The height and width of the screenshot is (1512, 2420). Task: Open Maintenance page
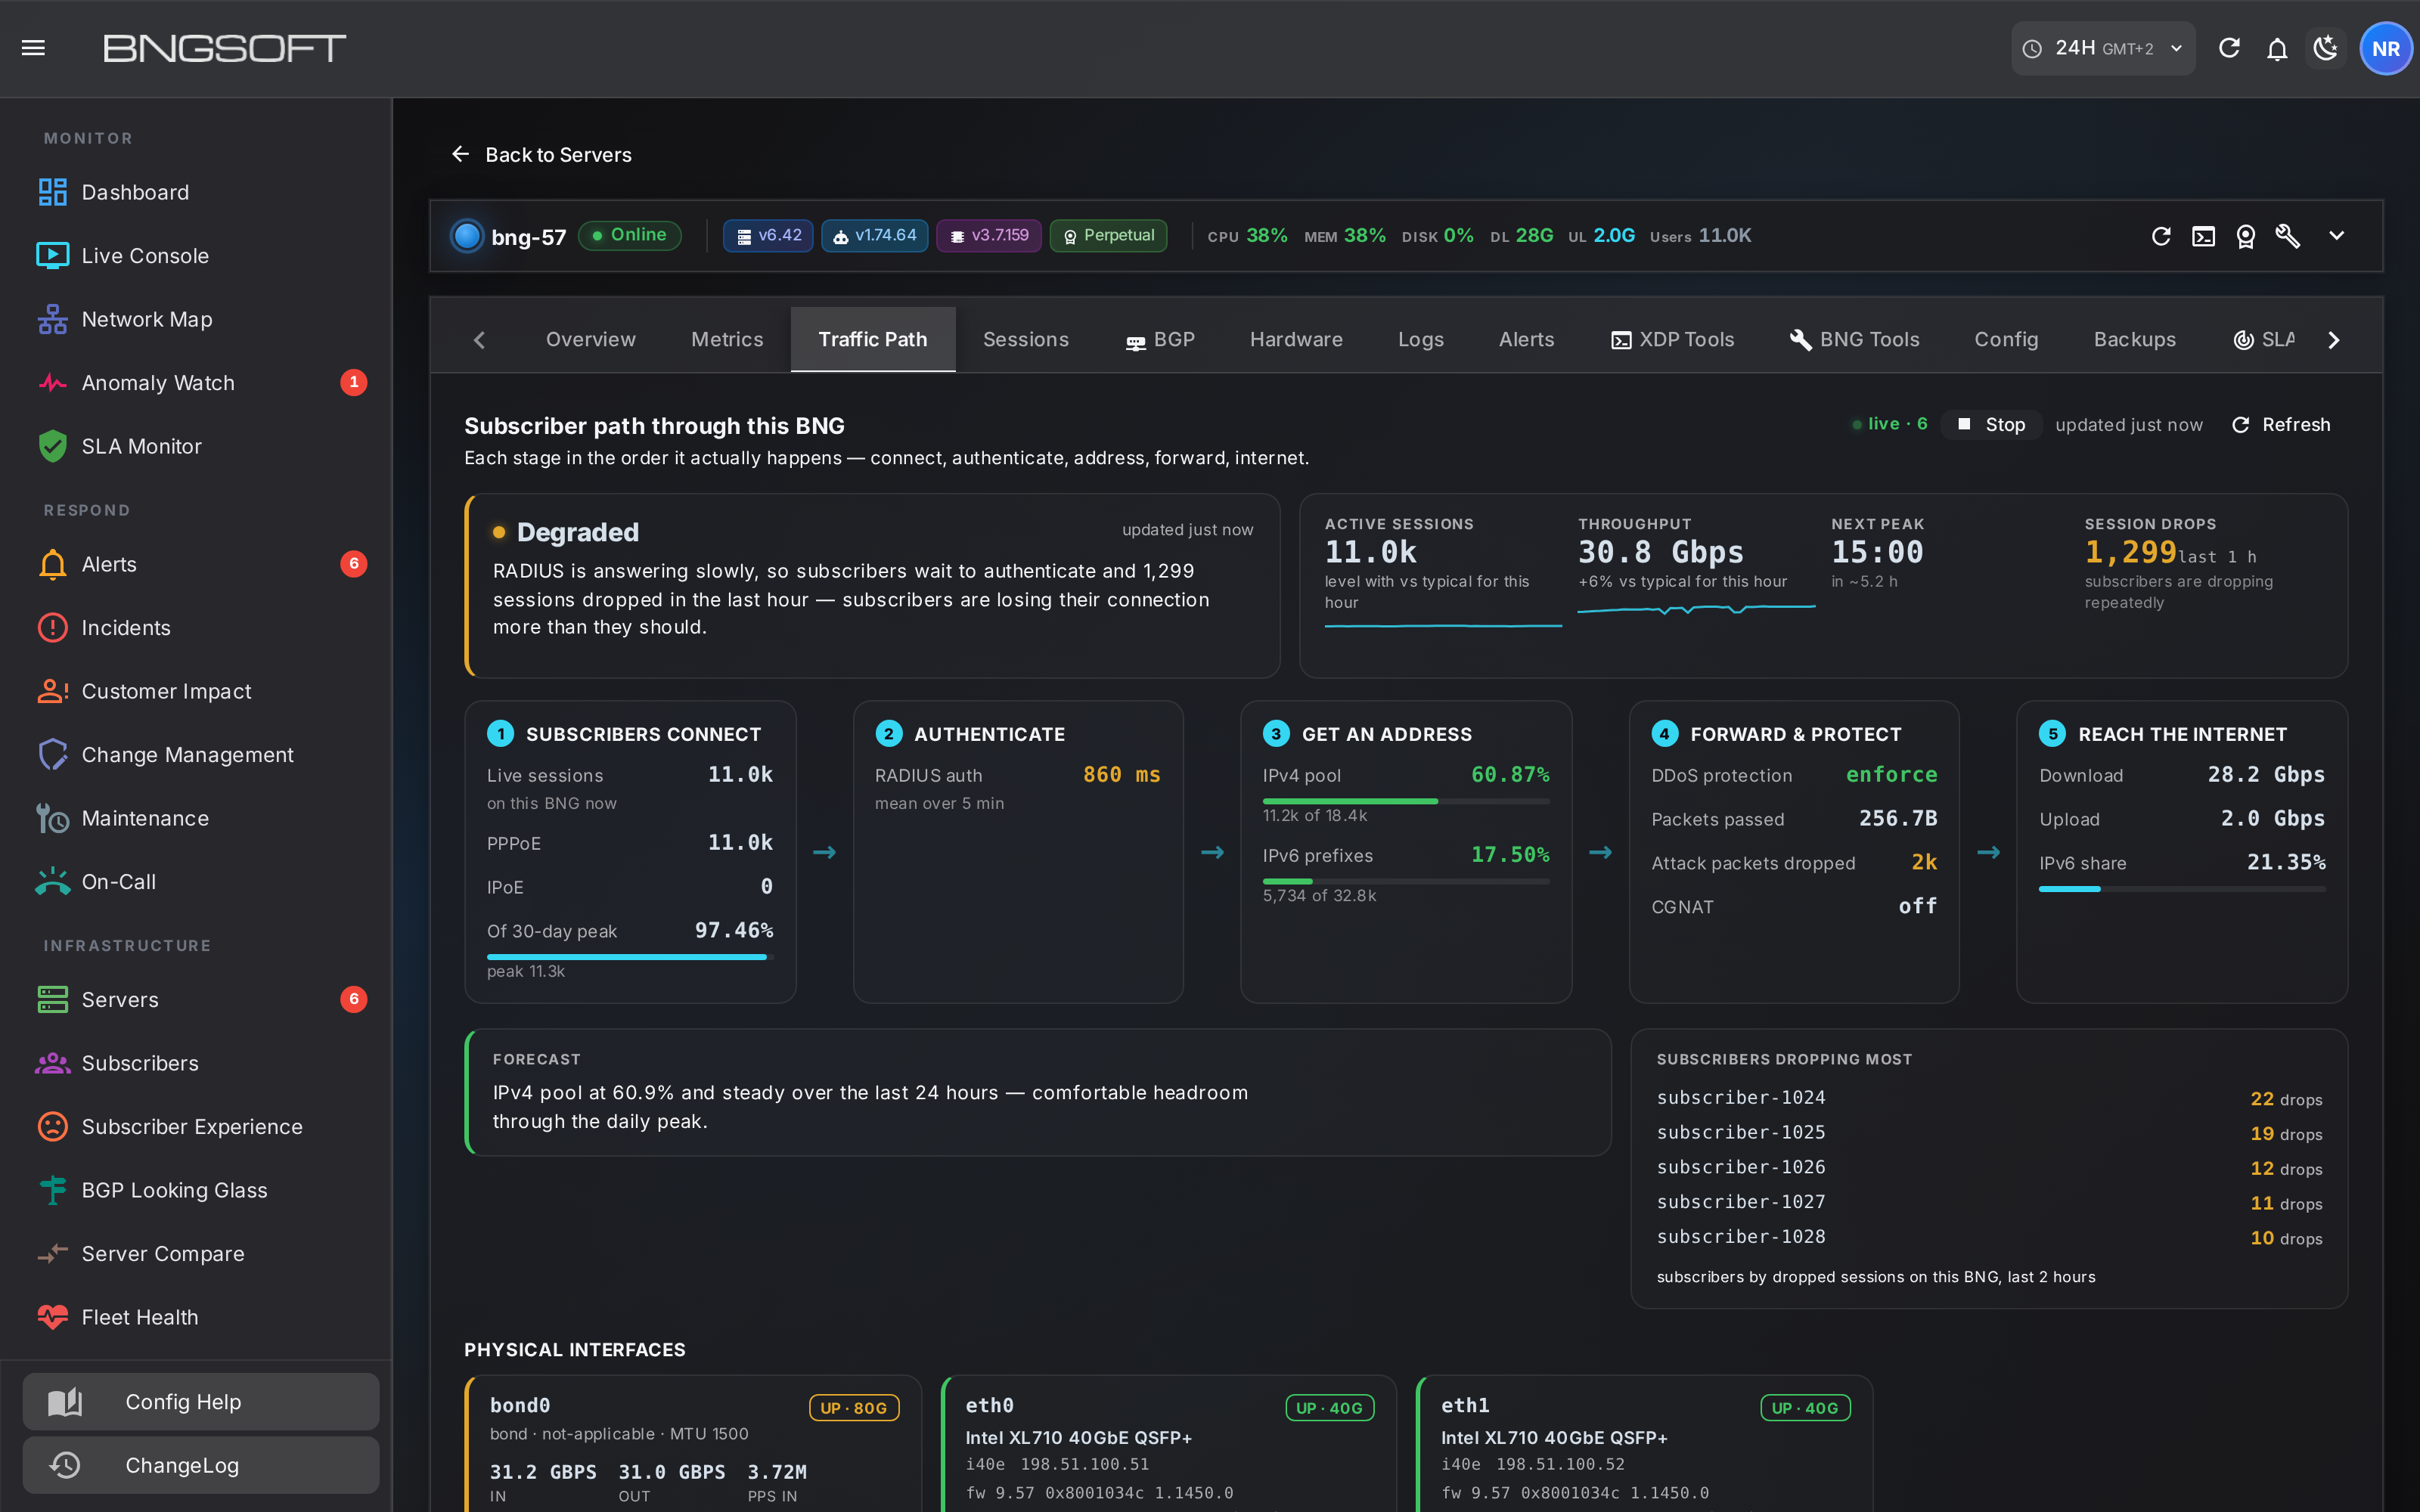(x=196, y=818)
